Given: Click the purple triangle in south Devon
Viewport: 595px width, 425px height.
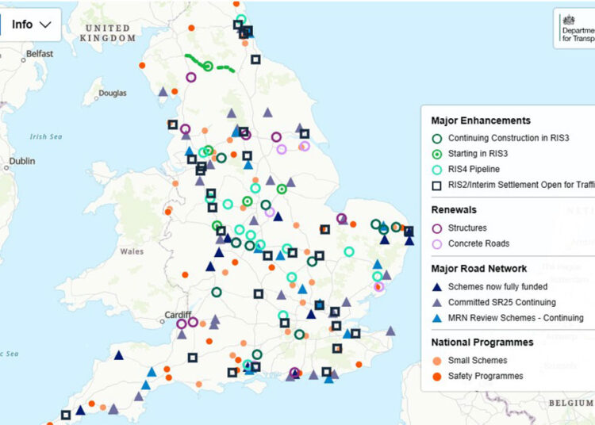Looking at the screenshot, I should click(x=139, y=396).
